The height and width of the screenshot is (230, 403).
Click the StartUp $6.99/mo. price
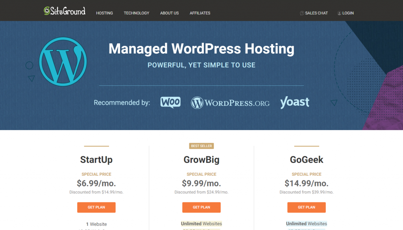click(x=96, y=183)
